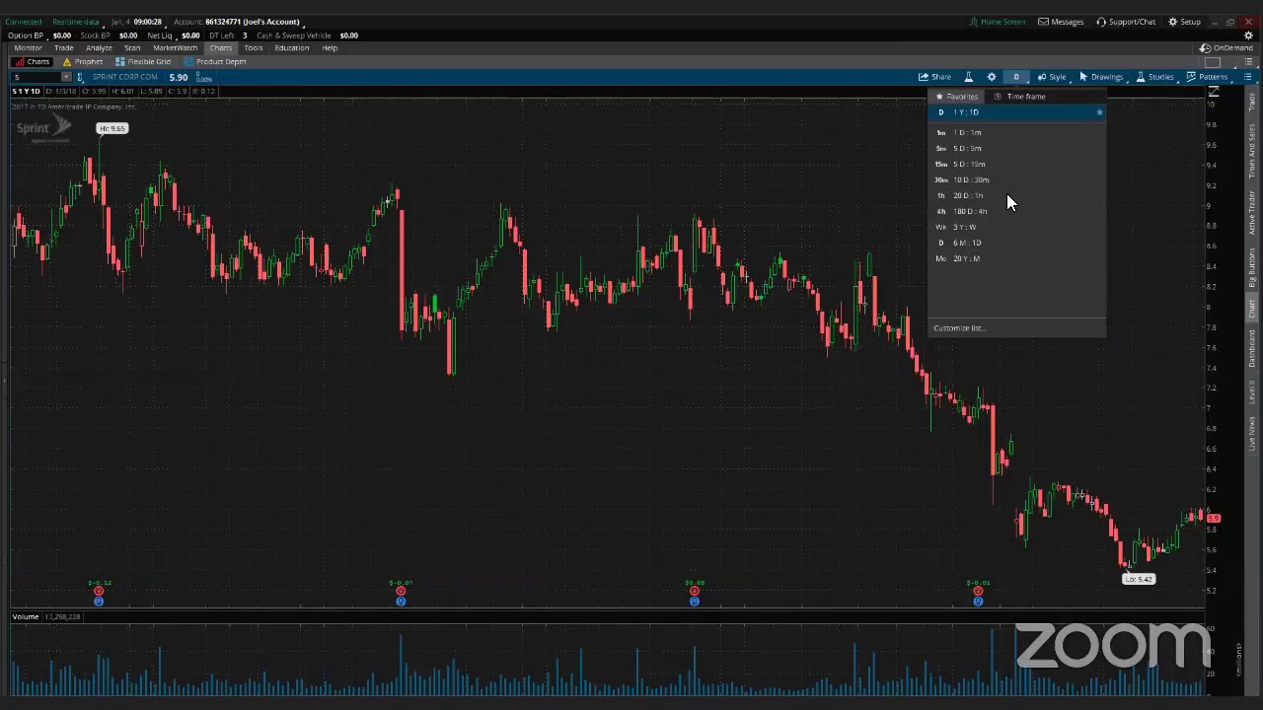Open the Times And Sales sidebar tab
Viewport: 1263px width, 710px height.
[1252, 151]
